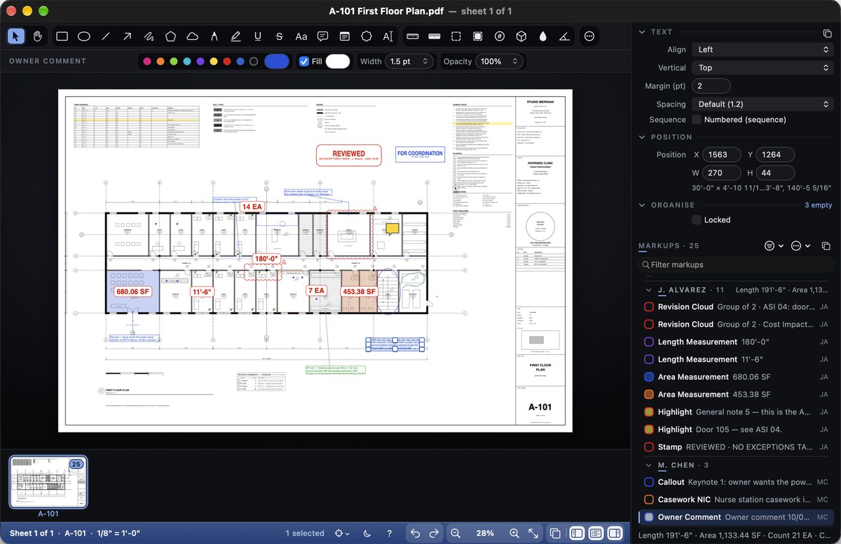Image resolution: width=841 pixels, height=544 pixels.
Task: Select the comment bubble callout tool
Action: [322, 36]
